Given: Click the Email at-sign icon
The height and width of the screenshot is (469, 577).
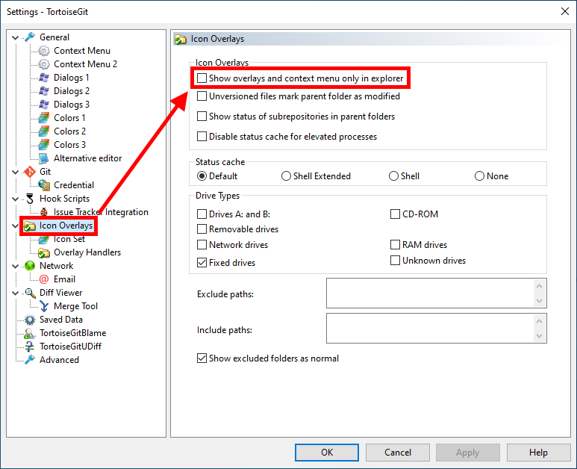Looking at the screenshot, I should [x=44, y=279].
